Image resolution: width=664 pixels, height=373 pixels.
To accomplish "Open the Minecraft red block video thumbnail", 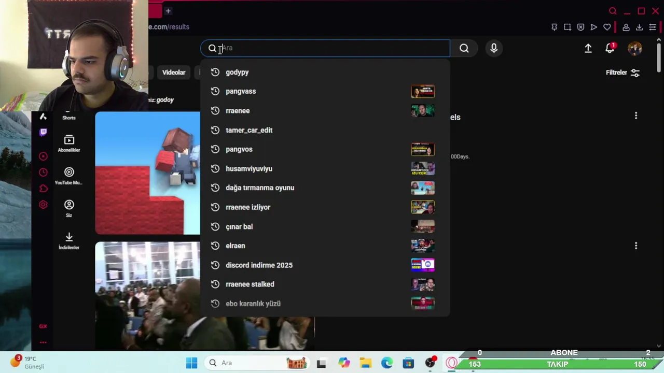I will point(147,173).
